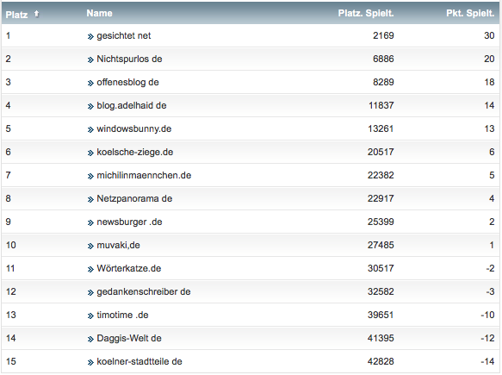Click the arrow icon before windowsbunny.de
Screen dimensions: 502x375
[90, 130]
